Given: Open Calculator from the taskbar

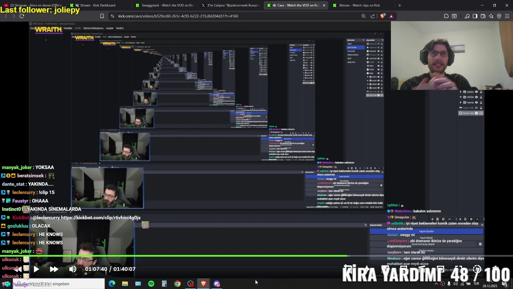Looking at the screenshot, I should click(164, 284).
